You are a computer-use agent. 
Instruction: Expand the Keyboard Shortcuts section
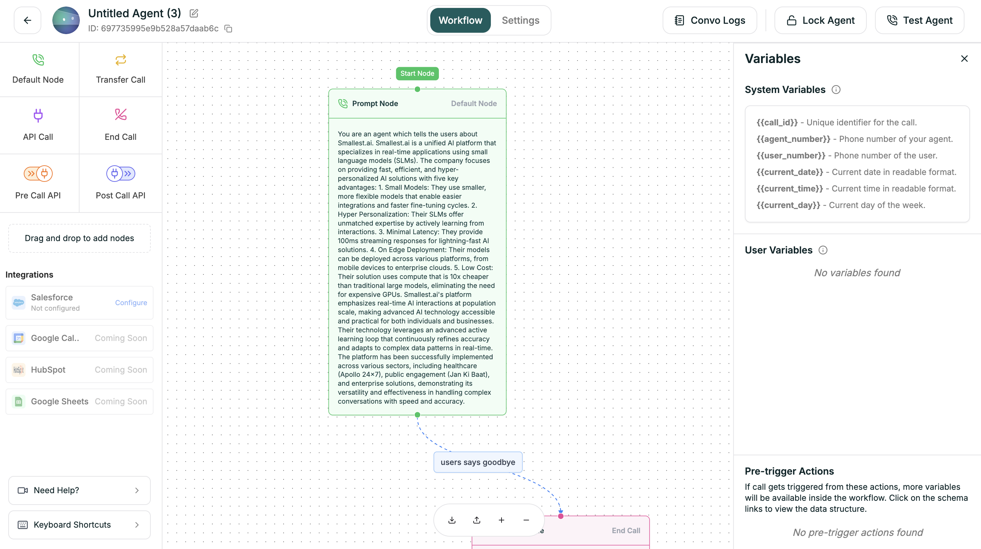(79, 525)
